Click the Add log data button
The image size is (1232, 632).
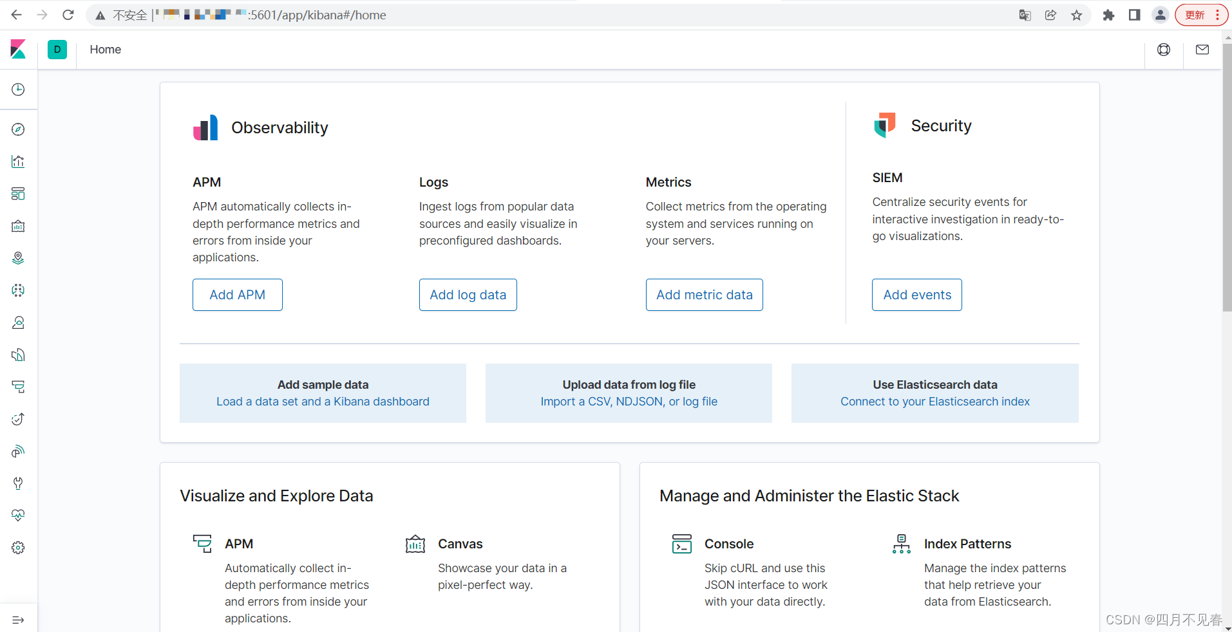pos(468,295)
